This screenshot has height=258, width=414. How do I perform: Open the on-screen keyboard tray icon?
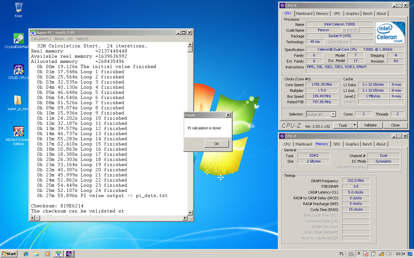point(351,254)
